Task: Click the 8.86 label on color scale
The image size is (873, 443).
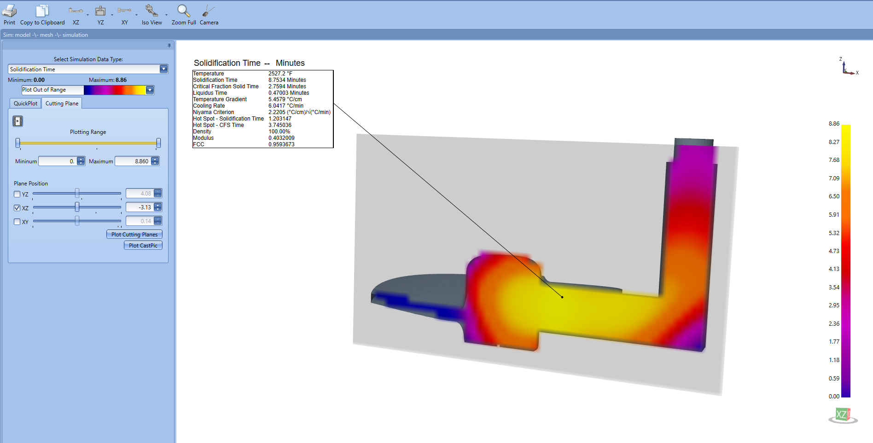Action: point(834,124)
